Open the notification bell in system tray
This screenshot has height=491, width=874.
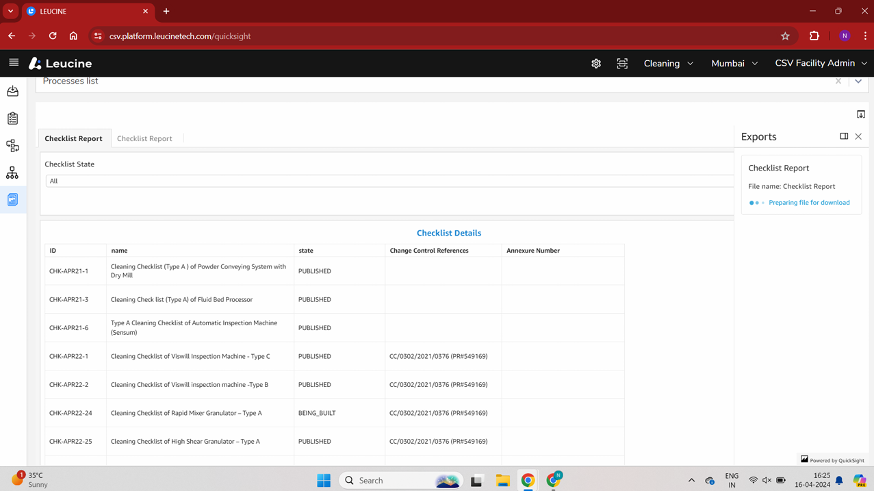[839, 481]
